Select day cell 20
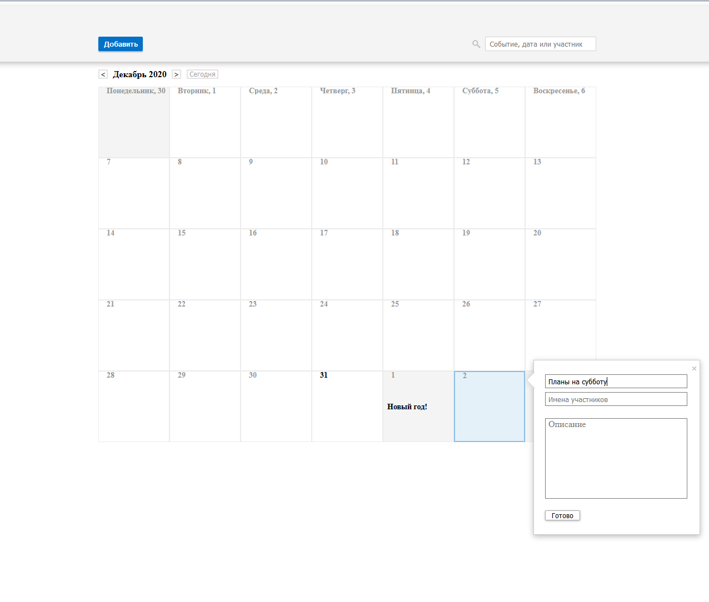This screenshot has width=709, height=602. (561, 264)
